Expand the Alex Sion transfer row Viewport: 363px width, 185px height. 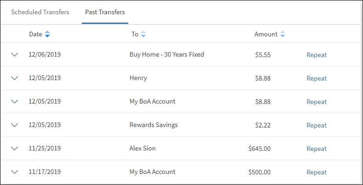(x=14, y=149)
